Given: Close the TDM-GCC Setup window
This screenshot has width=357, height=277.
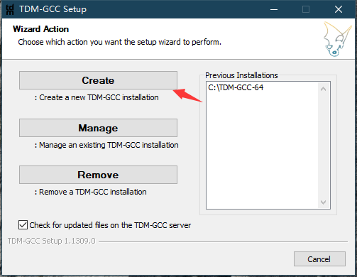Looking at the screenshot, I should pyautogui.click(x=339, y=9).
